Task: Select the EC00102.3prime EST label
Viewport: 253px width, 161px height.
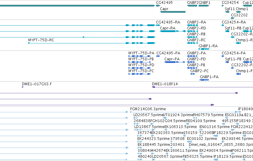Action: point(202,139)
